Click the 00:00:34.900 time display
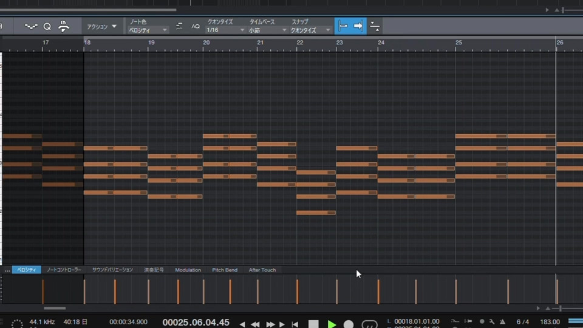Image resolution: width=583 pixels, height=328 pixels. click(x=128, y=322)
